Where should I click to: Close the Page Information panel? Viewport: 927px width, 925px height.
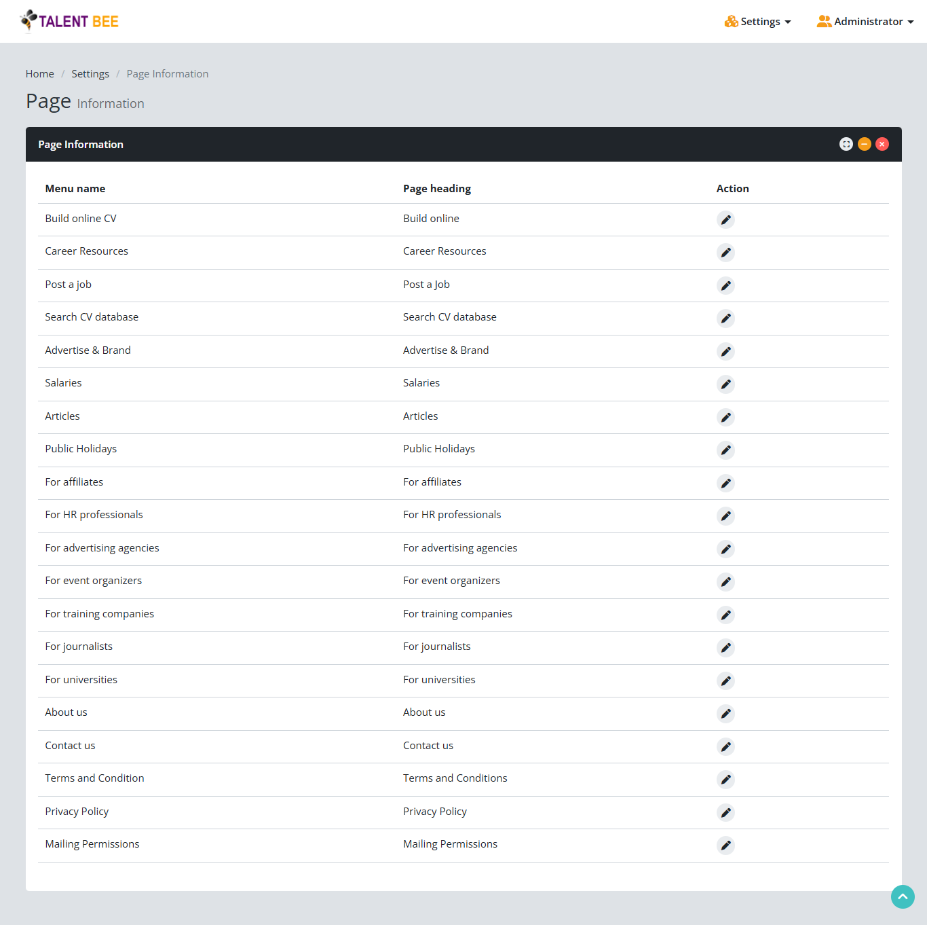coord(882,144)
